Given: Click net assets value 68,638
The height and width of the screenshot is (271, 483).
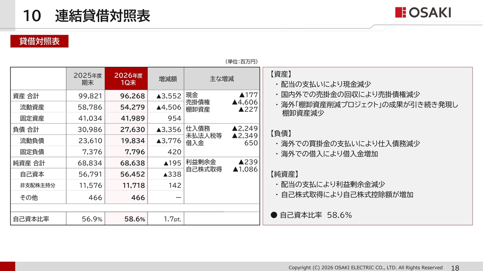Looking at the screenshot, I should pos(132,163).
